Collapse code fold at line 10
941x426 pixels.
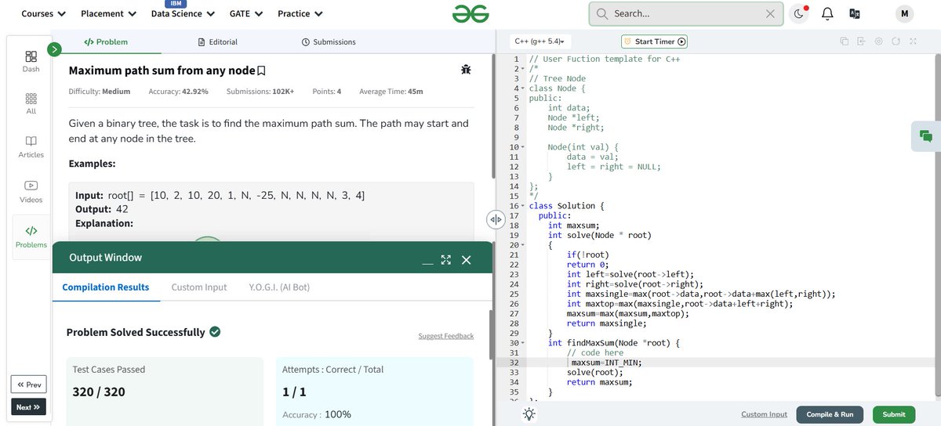[x=521, y=147]
